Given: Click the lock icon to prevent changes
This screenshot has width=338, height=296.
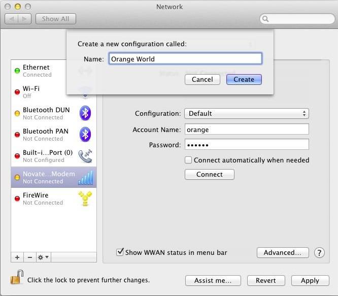Looking at the screenshot, I should [17, 278].
